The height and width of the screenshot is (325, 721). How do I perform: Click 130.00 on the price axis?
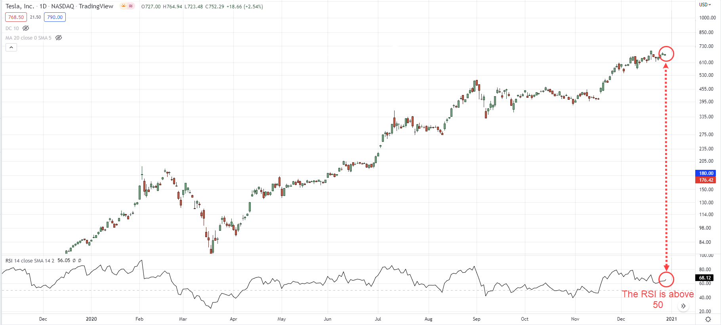coord(706,203)
